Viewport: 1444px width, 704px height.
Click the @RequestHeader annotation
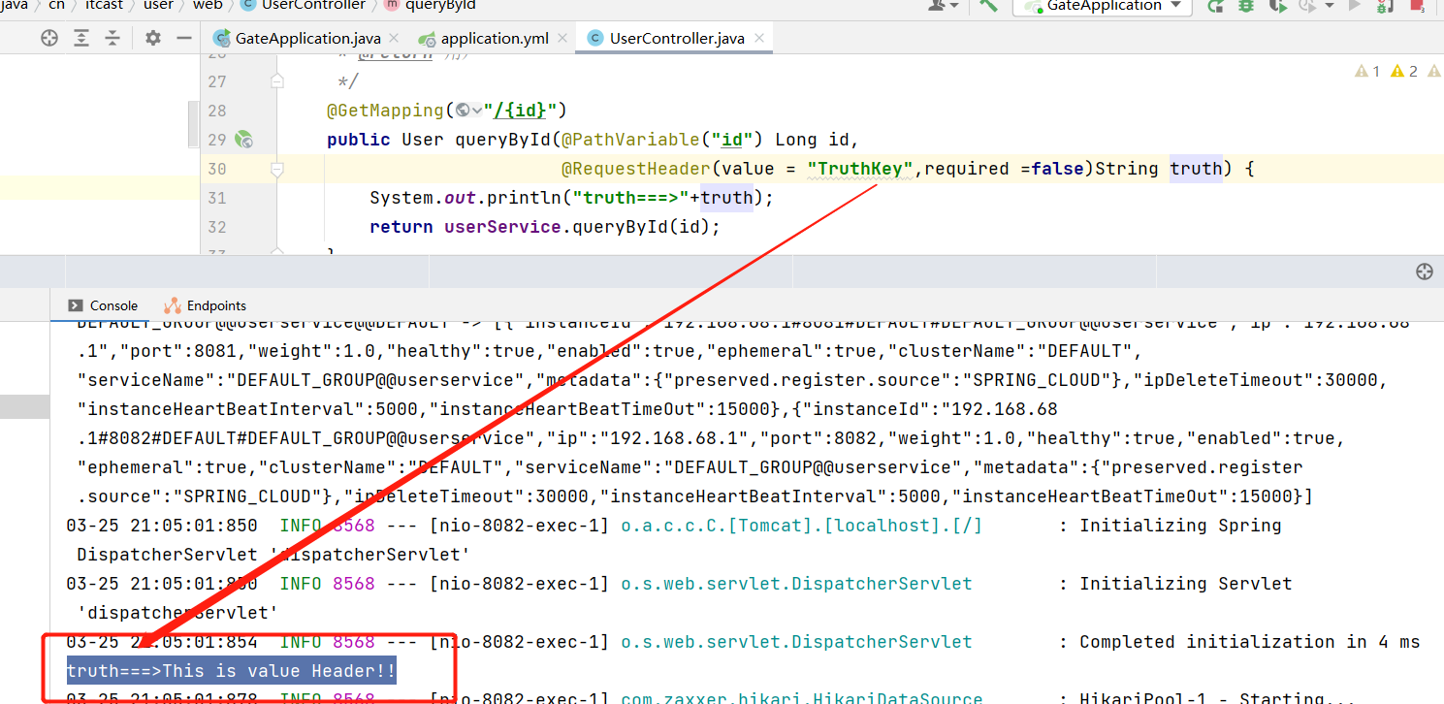click(x=635, y=169)
